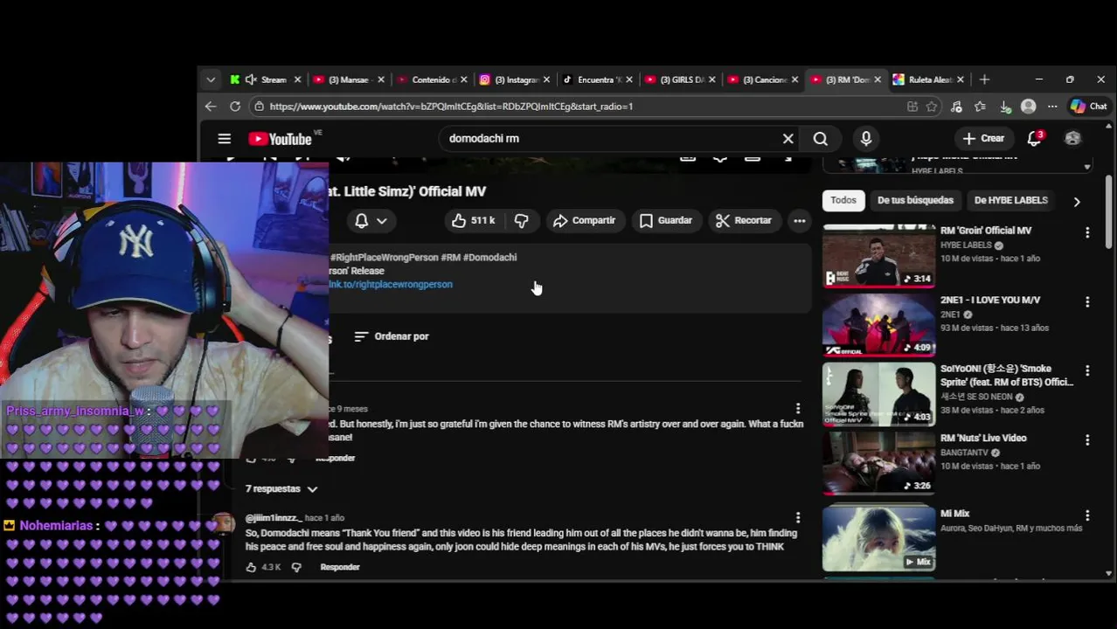Viewport: 1117px width, 629px height.
Task: Like the video with 511 k
Action: coord(473,221)
